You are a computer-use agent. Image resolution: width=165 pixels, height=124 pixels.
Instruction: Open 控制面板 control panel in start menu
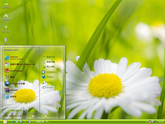pos(49,72)
